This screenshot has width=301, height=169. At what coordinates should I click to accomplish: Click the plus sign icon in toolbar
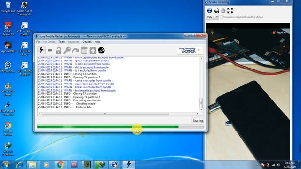click(x=93, y=50)
